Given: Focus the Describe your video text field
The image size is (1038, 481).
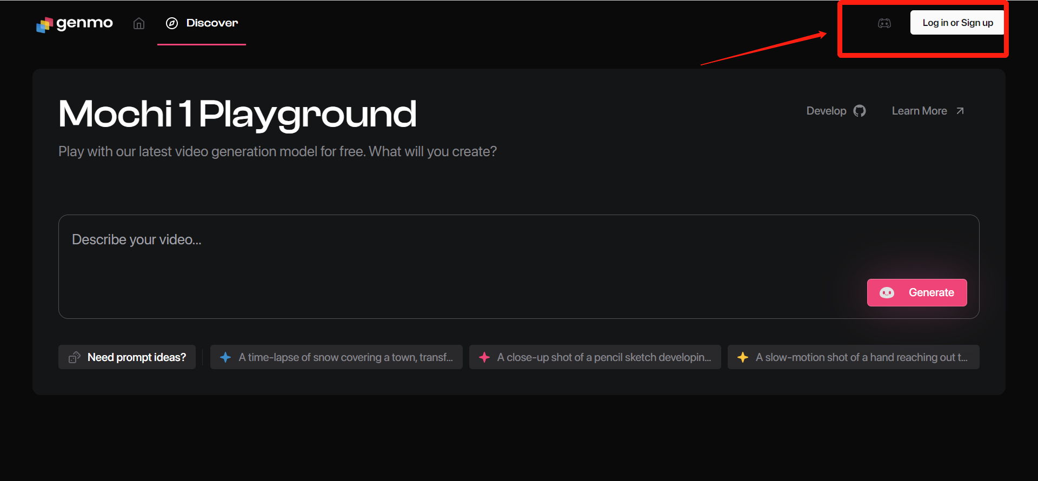Looking at the screenshot, I should coord(519,266).
